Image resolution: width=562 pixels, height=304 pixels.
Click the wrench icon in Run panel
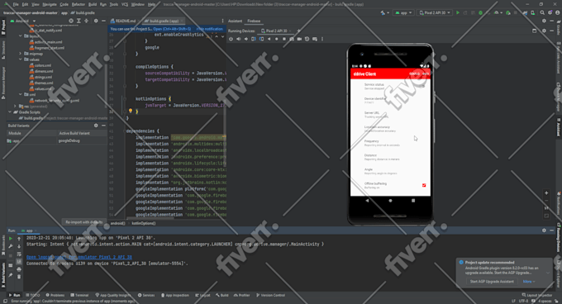11,246
